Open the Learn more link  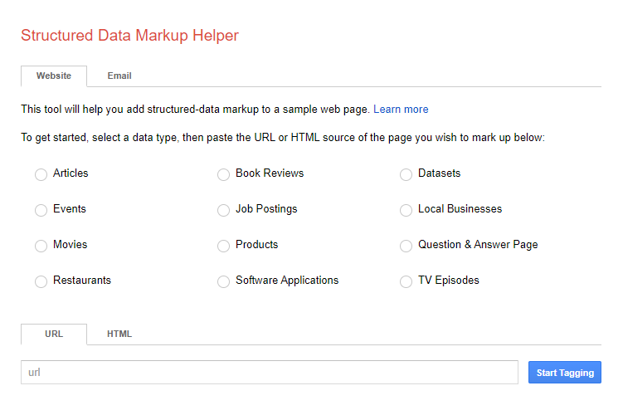(401, 110)
